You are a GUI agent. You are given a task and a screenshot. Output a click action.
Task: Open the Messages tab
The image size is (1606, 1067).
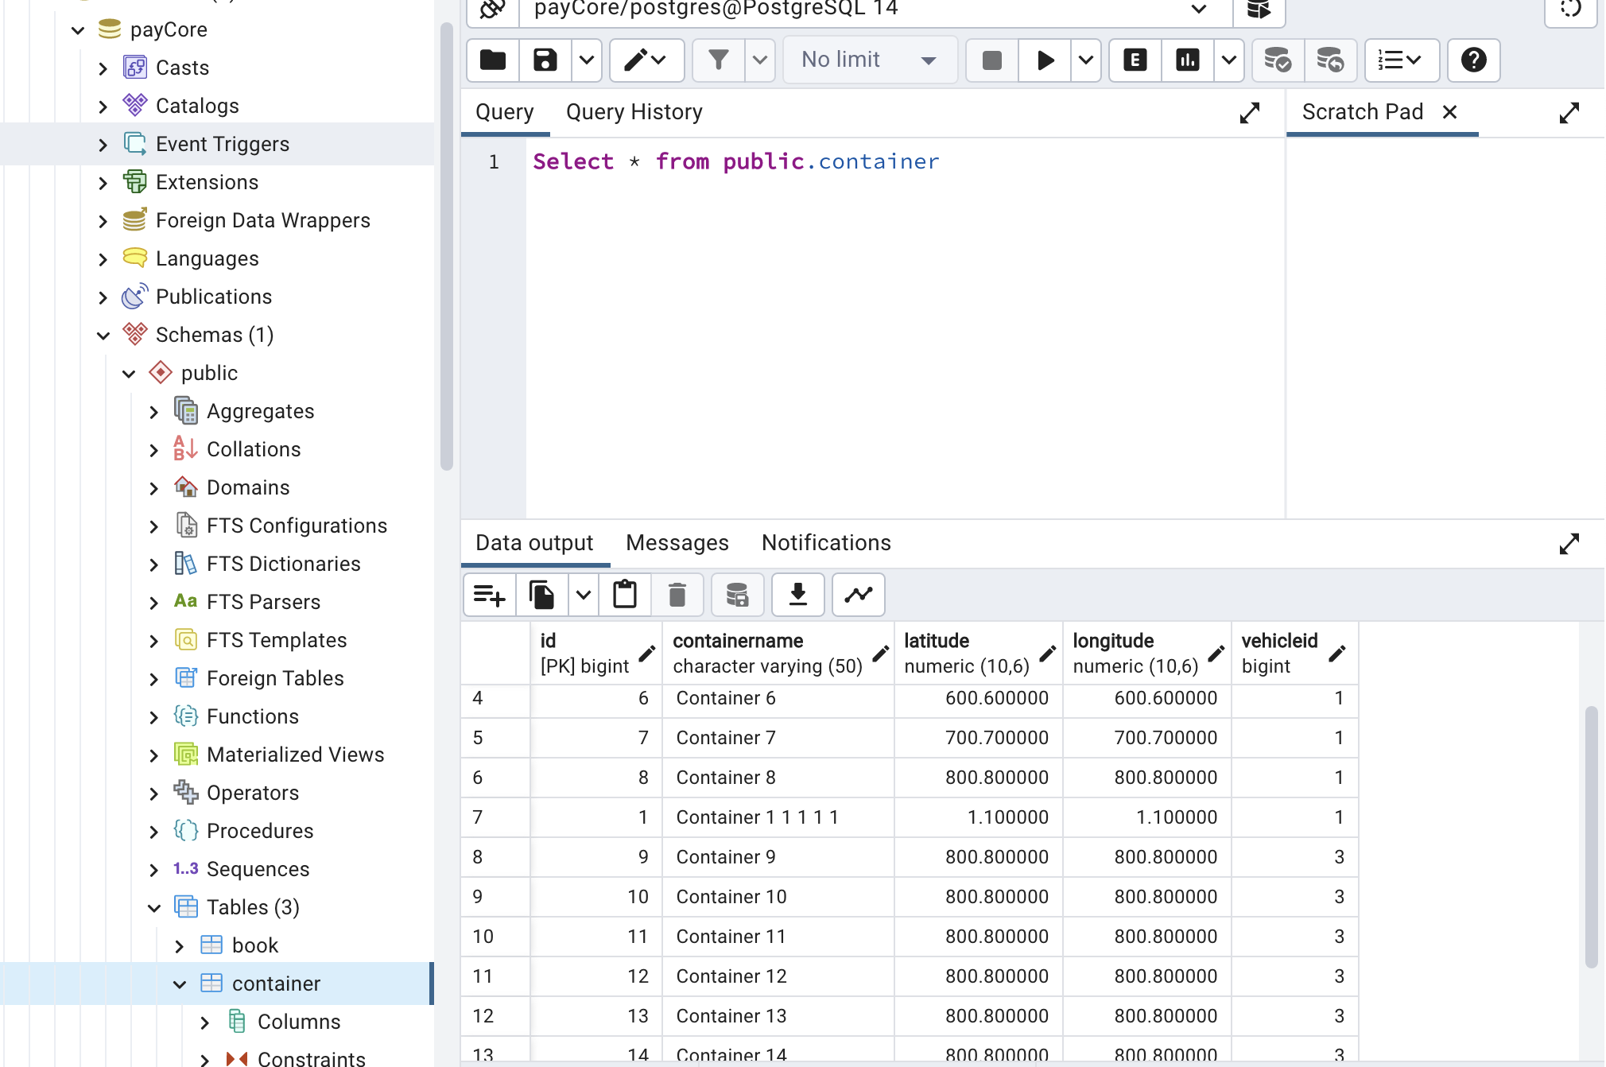coord(677,542)
